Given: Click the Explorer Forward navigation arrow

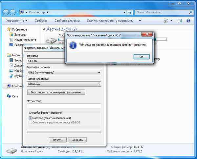Looking at the screenshot, I should point(13,13).
